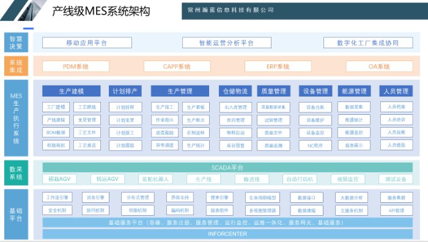
Task: Click the PDM系统 box
Action: tap(76, 66)
